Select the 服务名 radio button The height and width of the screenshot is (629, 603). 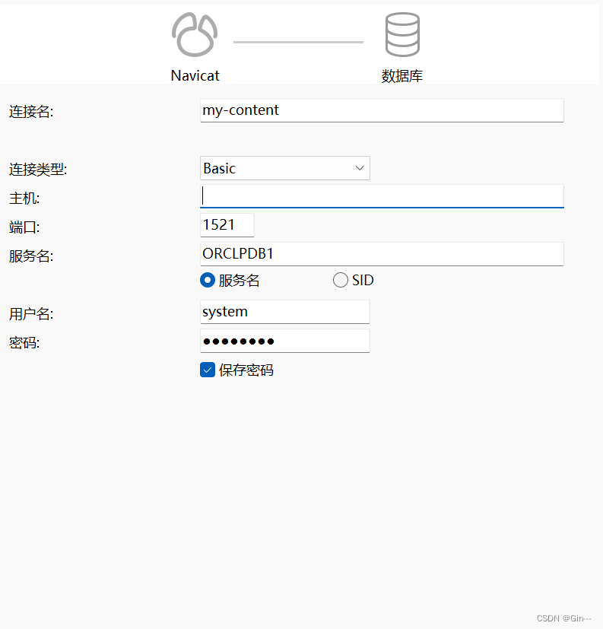coord(208,280)
